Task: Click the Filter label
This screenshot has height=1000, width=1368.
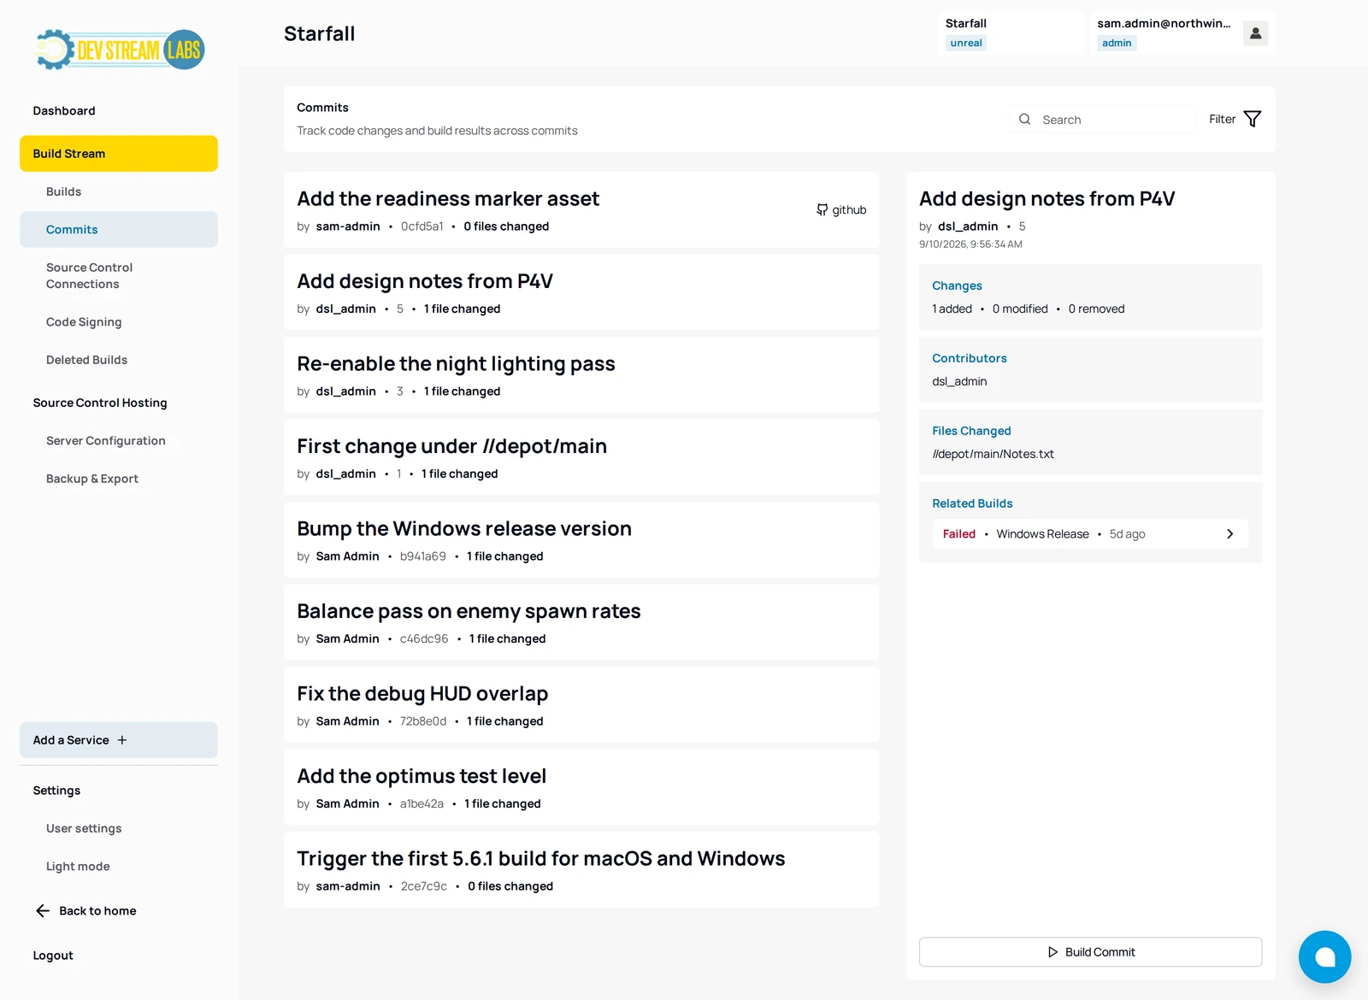Action: pyautogui.click(x=1222, y=119)
